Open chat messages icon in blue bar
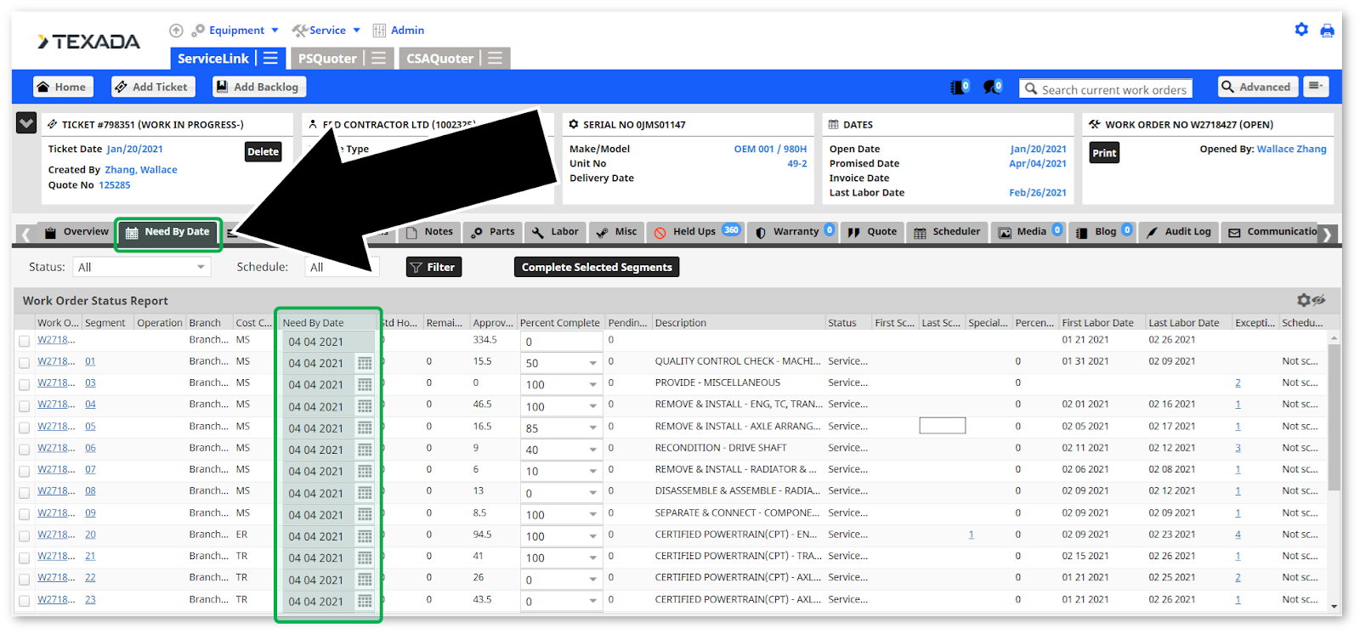Image resolution: width=1360 pixels, height=634 pixels. (993, 87)
